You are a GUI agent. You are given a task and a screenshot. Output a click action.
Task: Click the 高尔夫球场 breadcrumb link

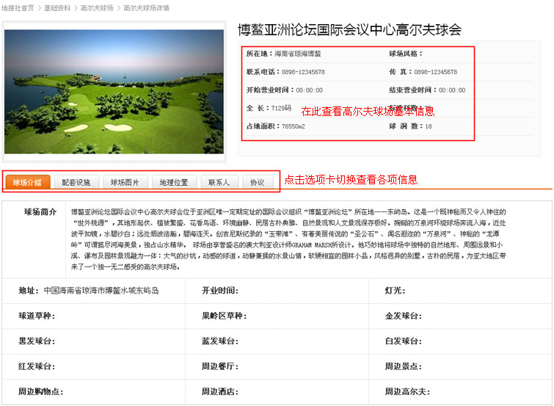coord(97,7)
